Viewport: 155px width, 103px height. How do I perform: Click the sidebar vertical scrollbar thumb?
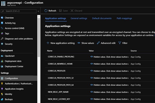(x=39, y=37)
